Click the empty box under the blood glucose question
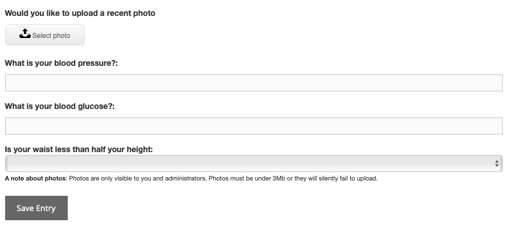 [254, 126]
